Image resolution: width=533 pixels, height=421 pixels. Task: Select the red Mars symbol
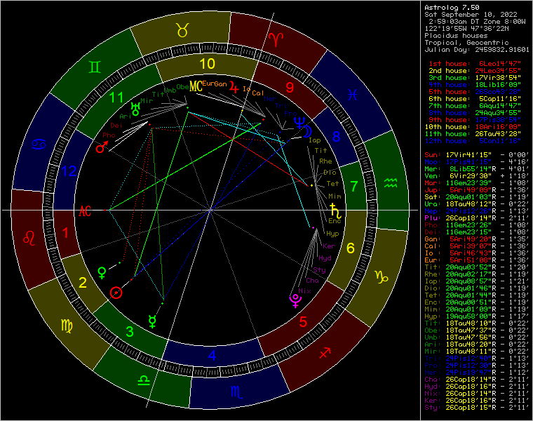coord(102,147)
